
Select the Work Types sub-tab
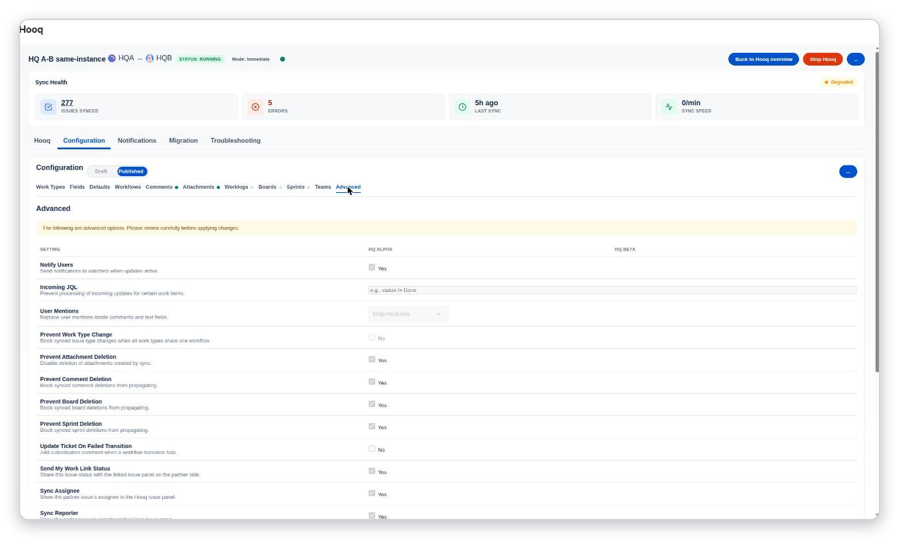[50, 187]
